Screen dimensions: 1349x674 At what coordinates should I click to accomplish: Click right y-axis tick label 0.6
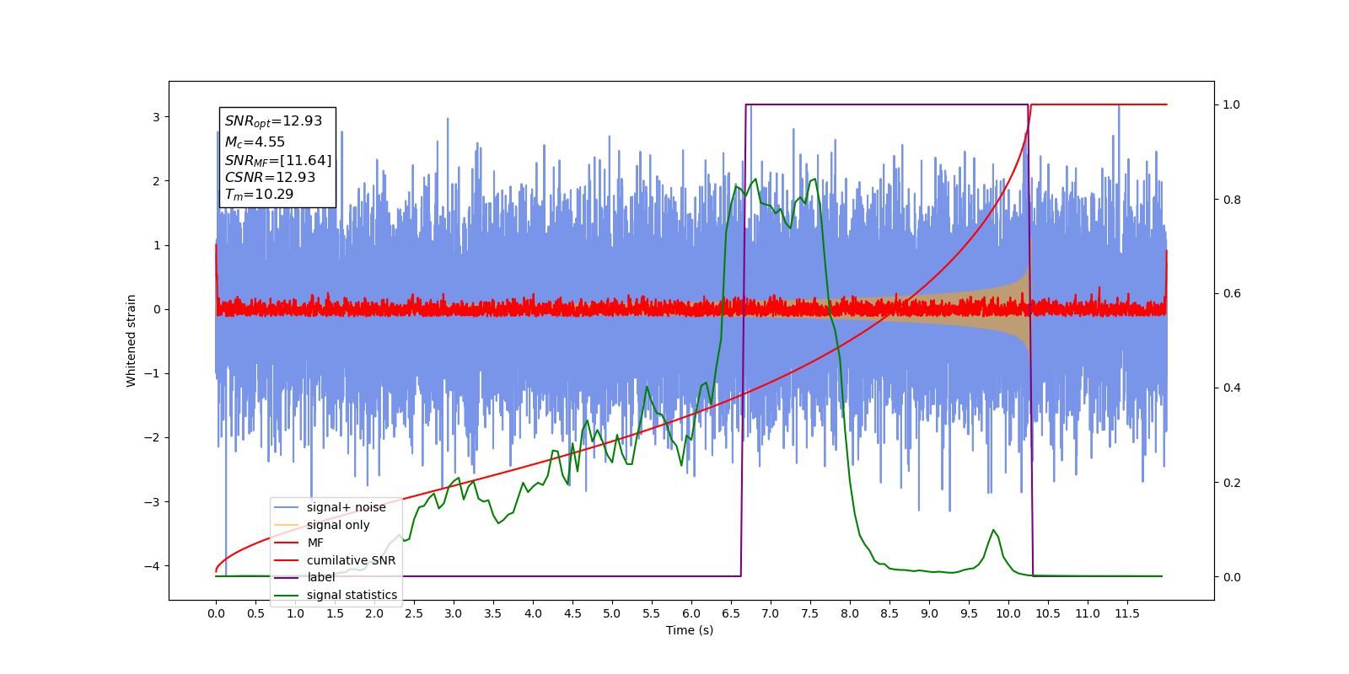(x=1232, y=294)
